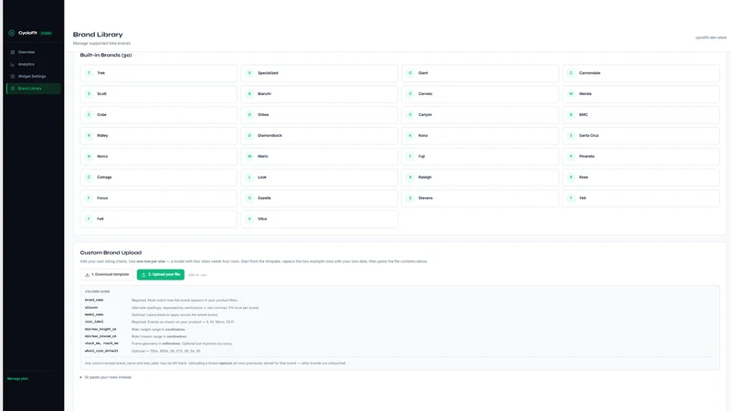Screen dimensions: 731x411
Task: Click the T avatar on the Trek card
Action: coord(89,73)
